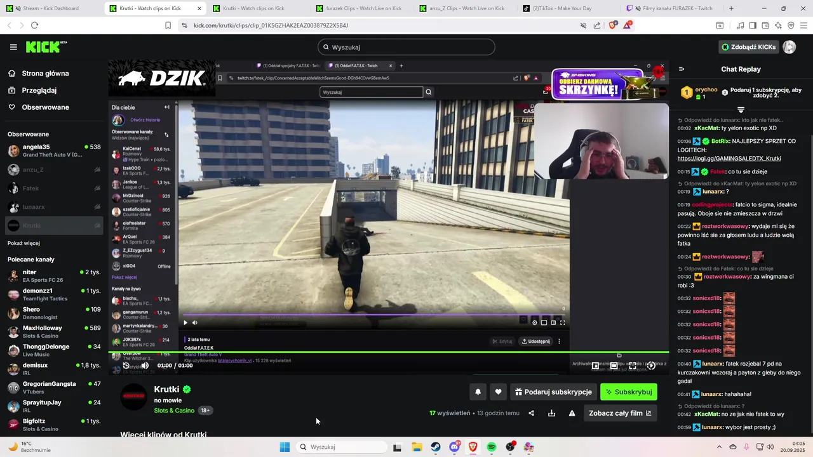Click the KICK logo
This screenshot has width=813, height=457.
(x=46, y=47)
